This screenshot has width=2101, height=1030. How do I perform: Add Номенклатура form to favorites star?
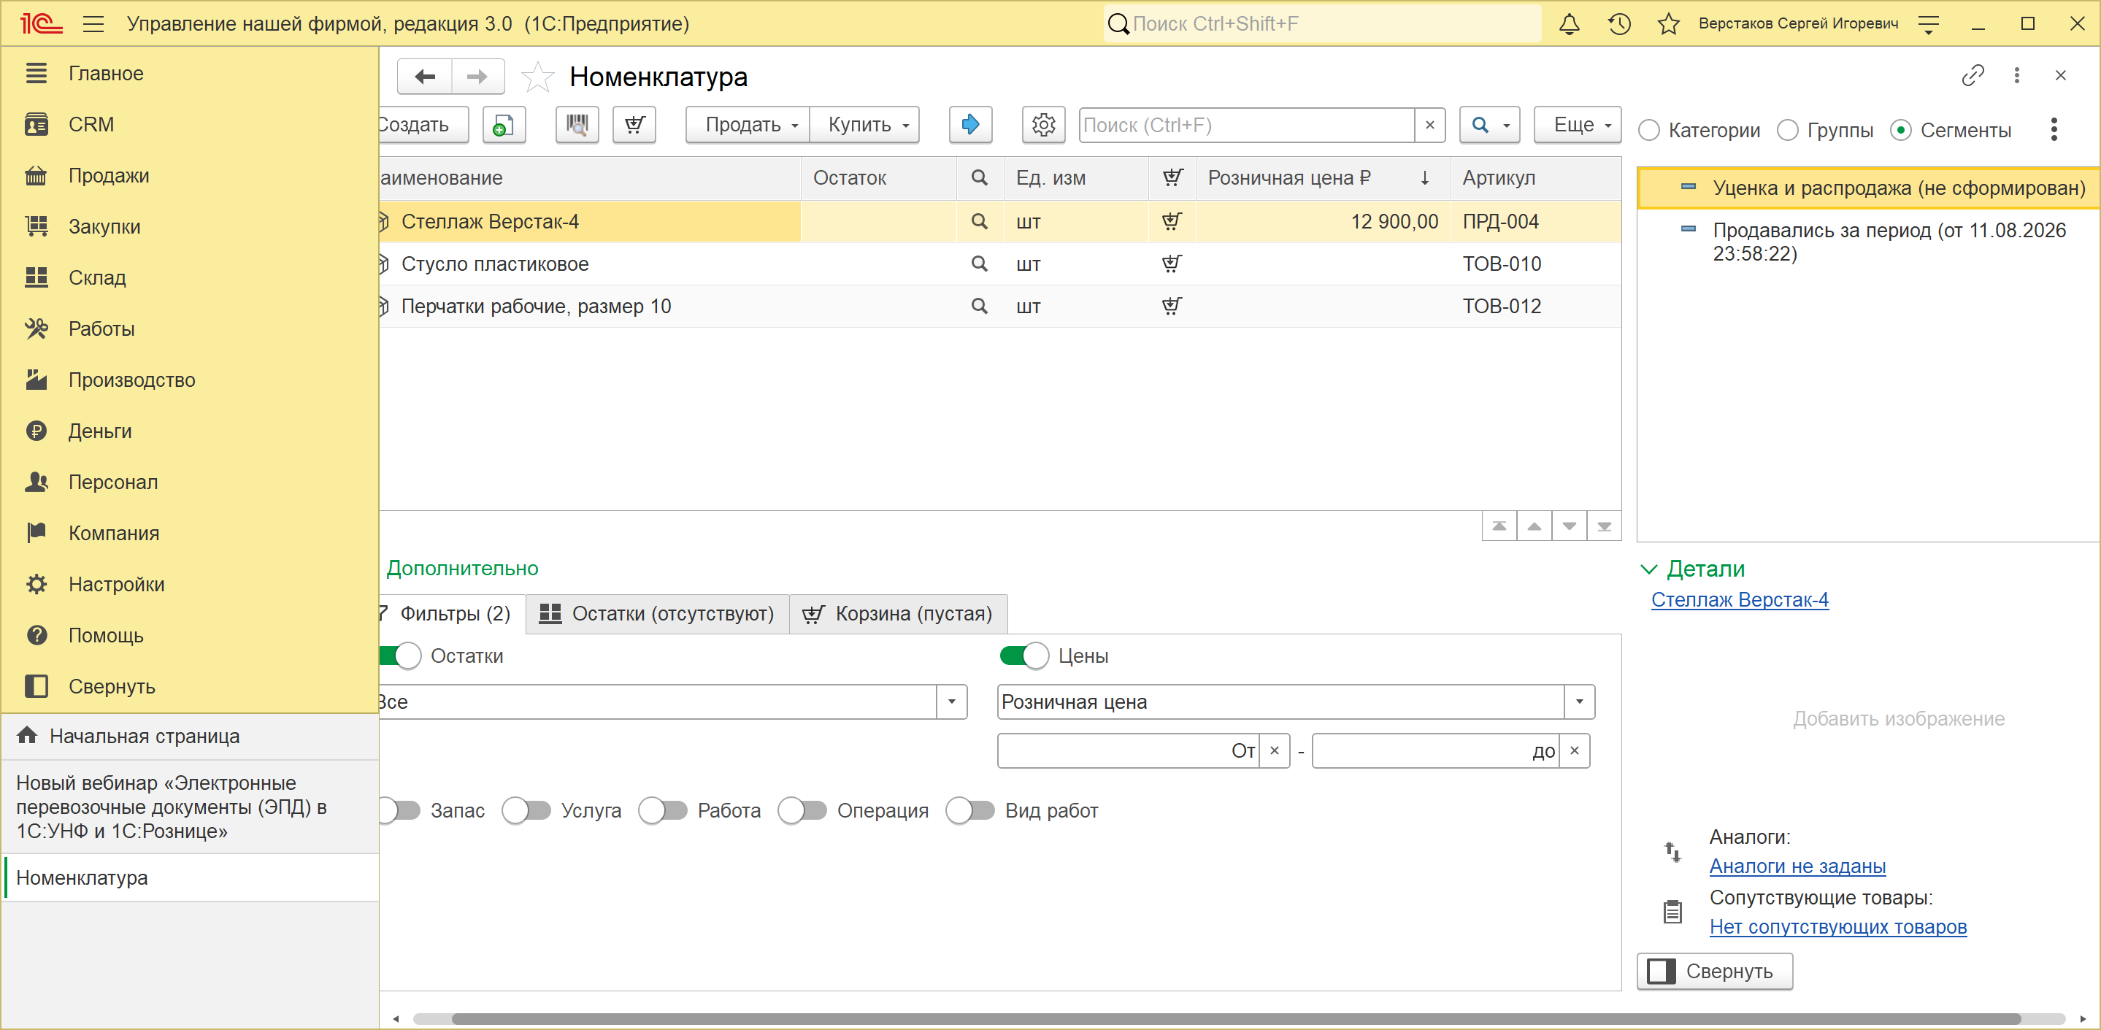coord(537,77)
